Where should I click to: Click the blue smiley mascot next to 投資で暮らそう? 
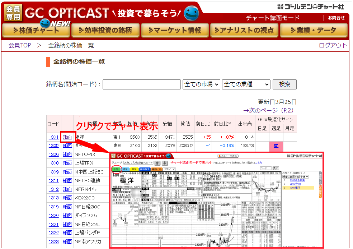point(191,13)
